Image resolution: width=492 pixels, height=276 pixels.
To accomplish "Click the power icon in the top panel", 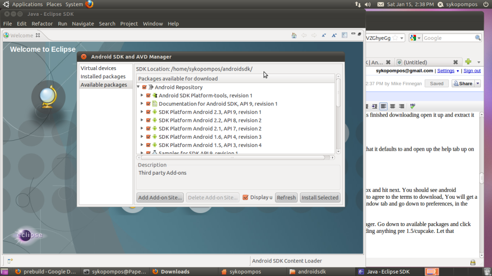I will pyautogui.click(x=485, y=4).
